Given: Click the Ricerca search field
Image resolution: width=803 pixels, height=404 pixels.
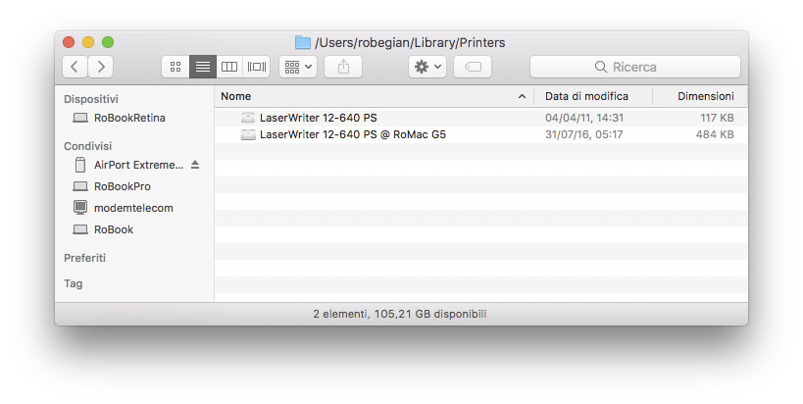Looking at the screenshot, I should (x=635, y=67).
